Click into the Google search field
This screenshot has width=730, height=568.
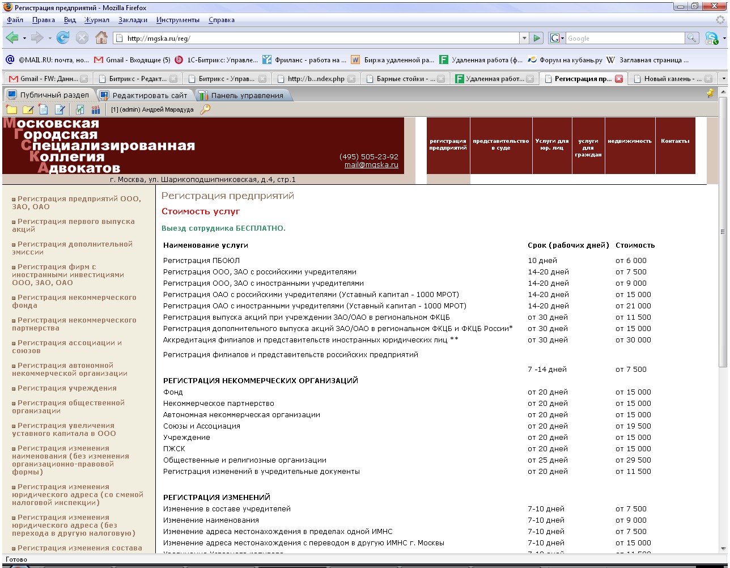click(625, 39)
